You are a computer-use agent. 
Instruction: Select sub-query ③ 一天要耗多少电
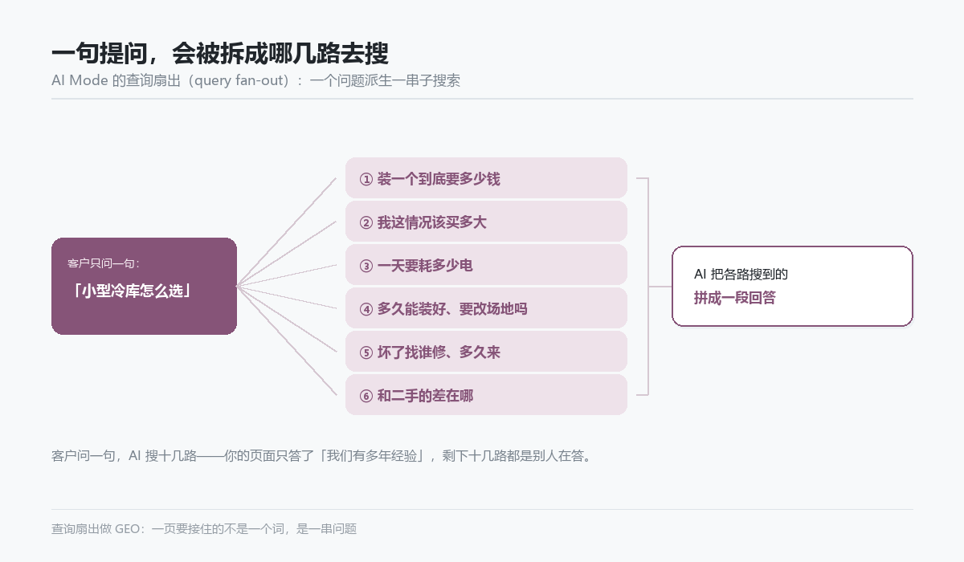[486, 265]
